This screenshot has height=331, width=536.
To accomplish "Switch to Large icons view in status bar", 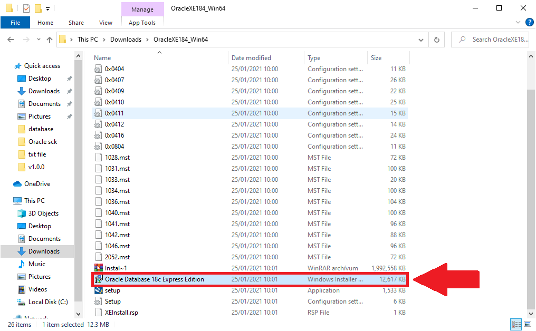I will pyautogui.click(x=528, y=324).
